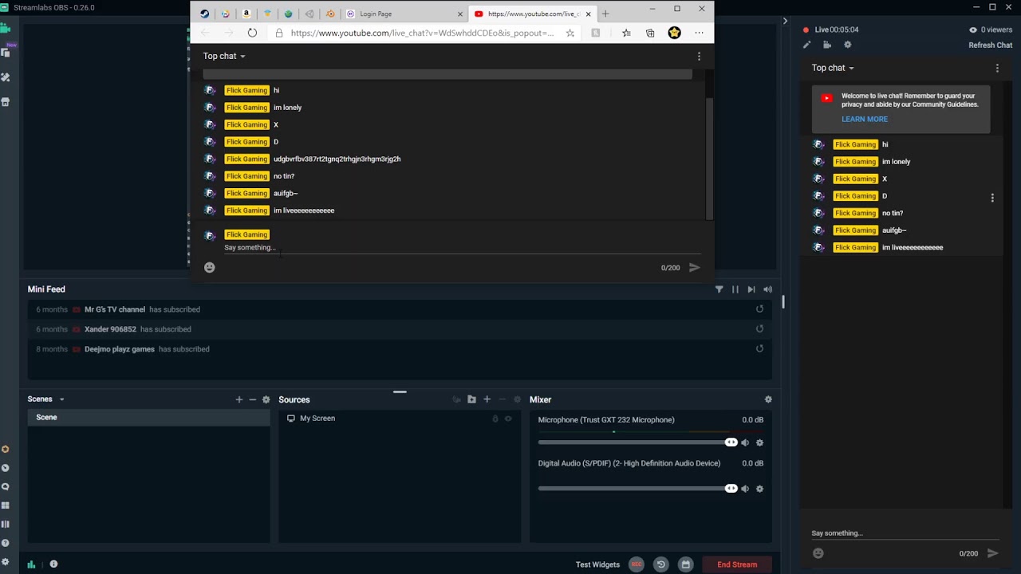Filter Mini Feed events
This screenshot has width=1021, height=574.
pyautogui.click(x=719, y=289)
